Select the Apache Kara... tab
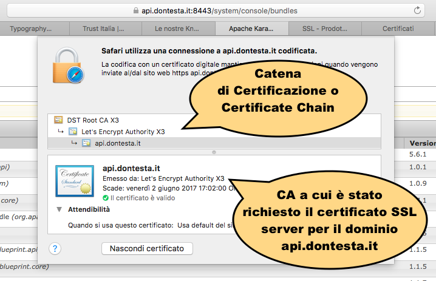The height and width of the screenshot is (281, 436). (x=252, y=29)
